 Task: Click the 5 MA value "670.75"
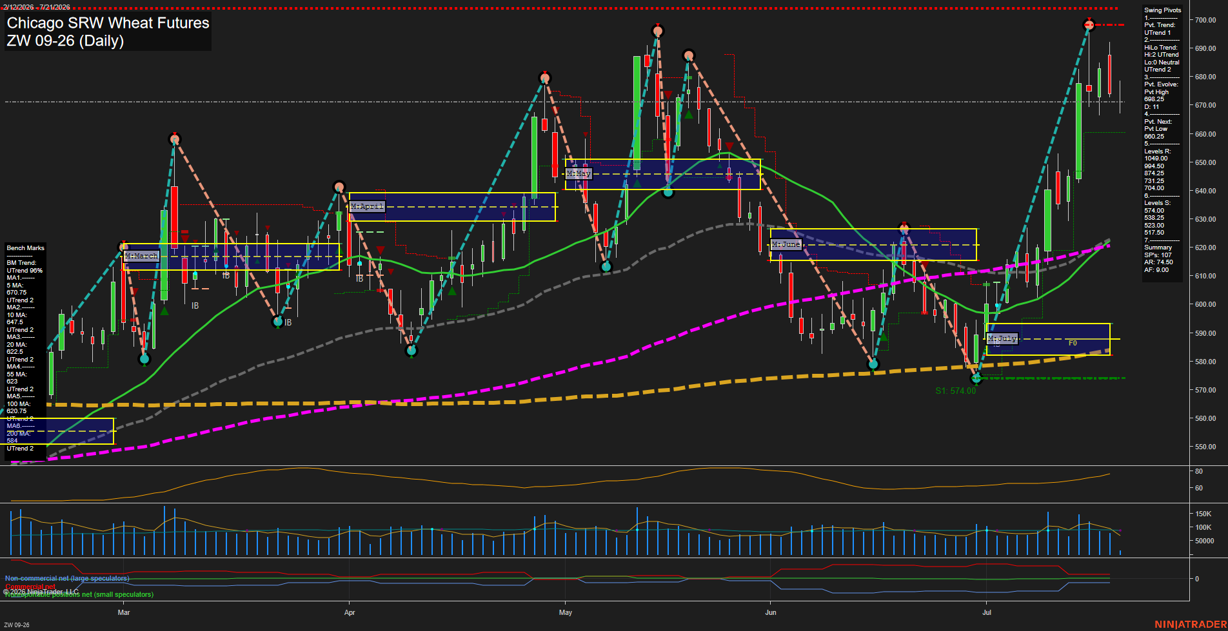(17, 293)
